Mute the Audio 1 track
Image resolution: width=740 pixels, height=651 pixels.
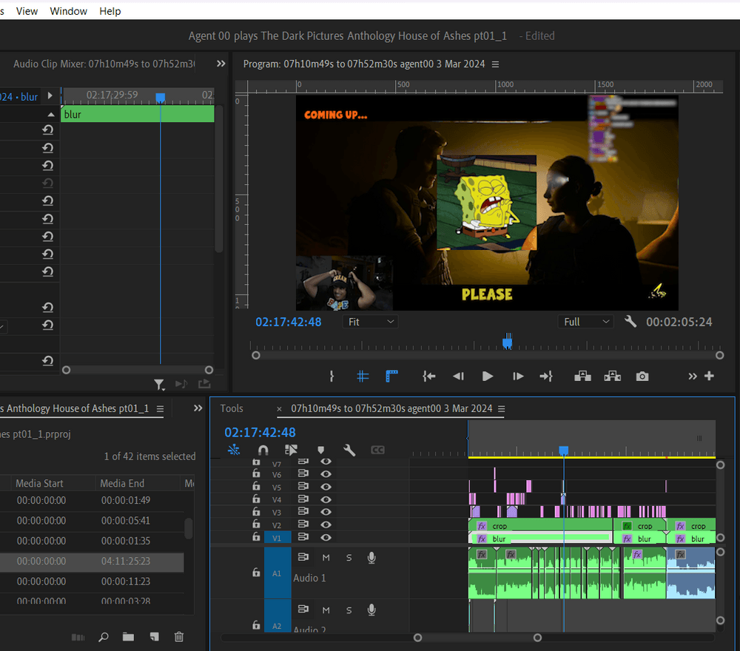[x=326, y=557]
